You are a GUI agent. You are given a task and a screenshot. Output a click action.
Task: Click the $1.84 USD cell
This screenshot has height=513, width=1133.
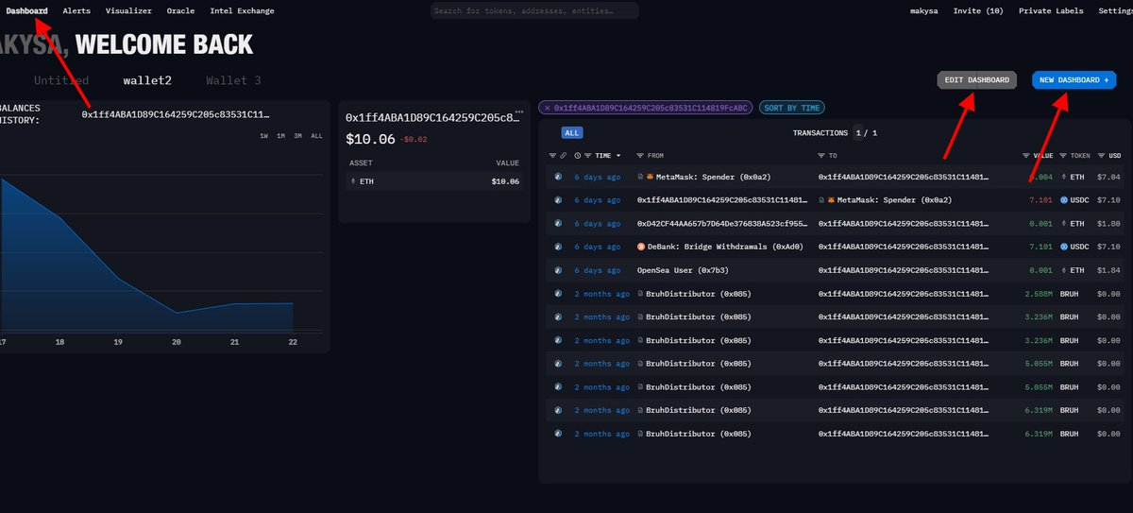pos(1108,270)
